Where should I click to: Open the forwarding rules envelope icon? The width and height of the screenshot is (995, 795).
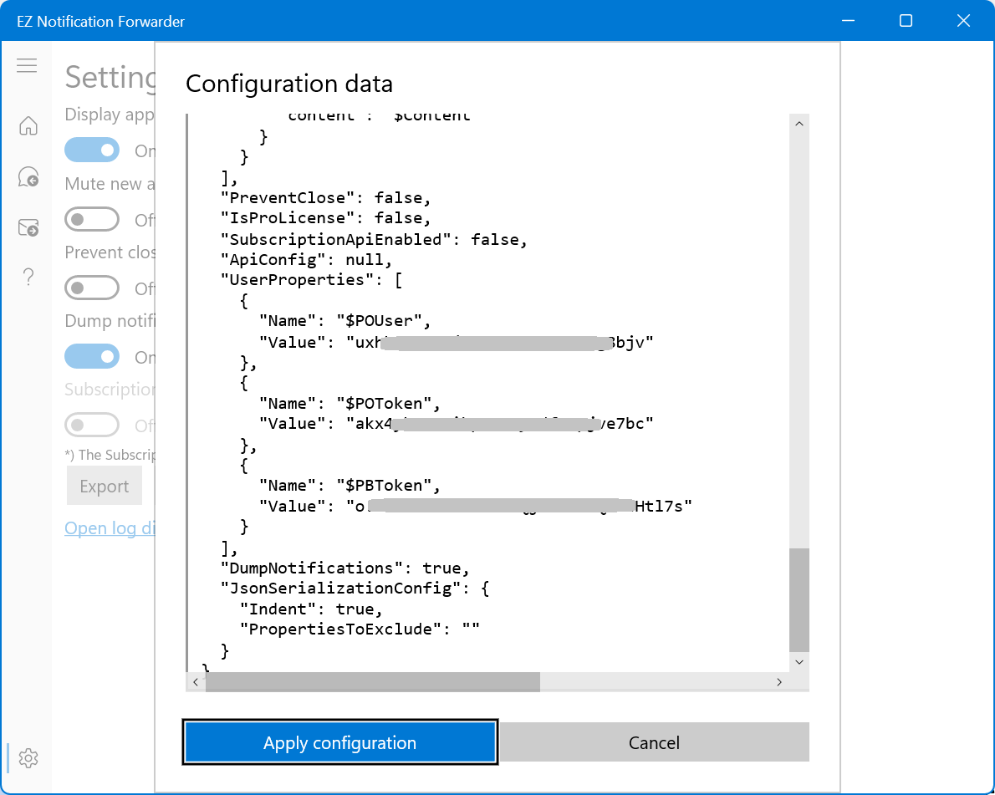pyautogui.click(x=28, y=227)
